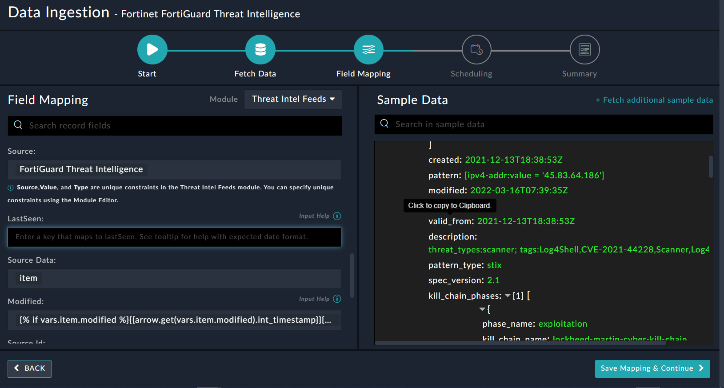
Task: Click the Start step play icon
Action: [x=152, y=49]
